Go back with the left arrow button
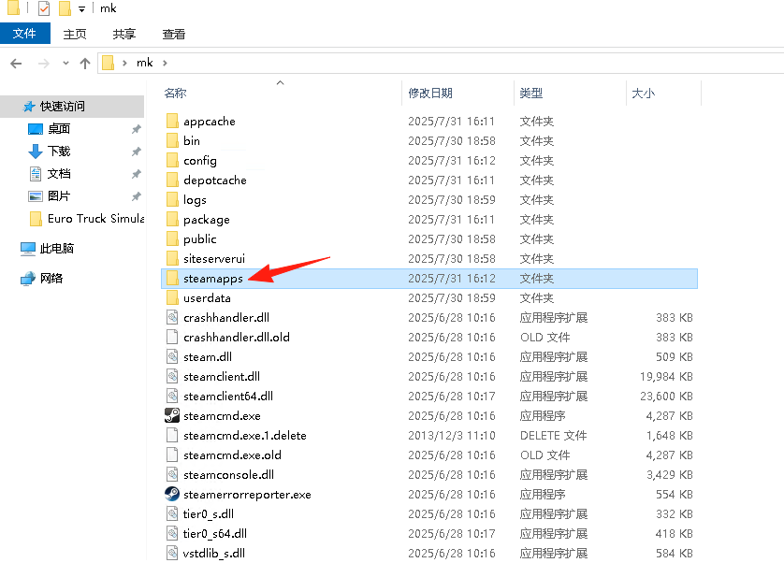This screenshot has height=563, width=784. 16,64
